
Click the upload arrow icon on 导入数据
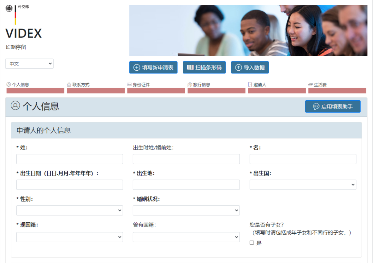click(238, 68)
